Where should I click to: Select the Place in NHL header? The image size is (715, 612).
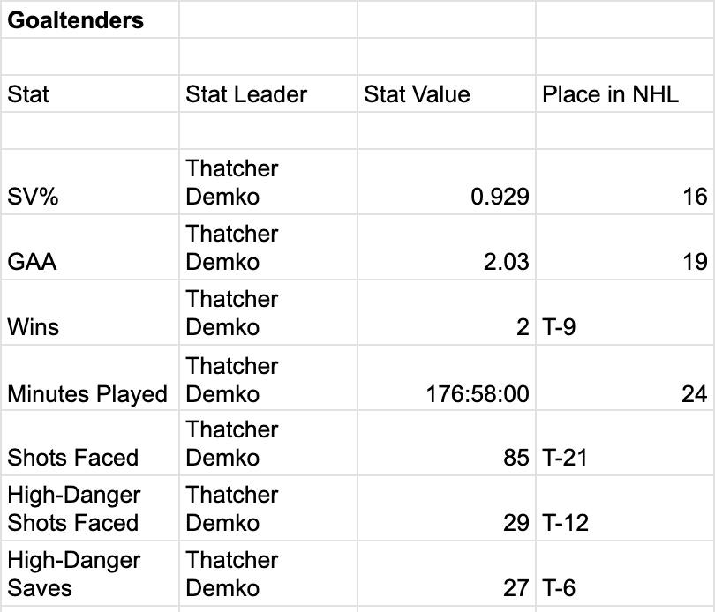pyautogui.click(x=611, y=94)
